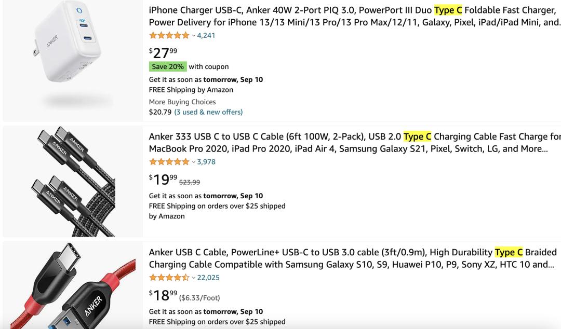Open the 3 used & new offers link
The height and width of the screenshot is (329, 561).
(x=208, y=112)
